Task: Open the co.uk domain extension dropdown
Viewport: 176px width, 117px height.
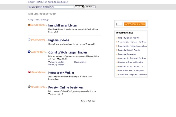Action: [79, 7]
